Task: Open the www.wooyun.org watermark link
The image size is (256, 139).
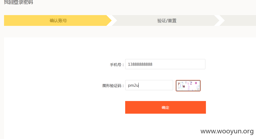Action: [x=227, y=131]
